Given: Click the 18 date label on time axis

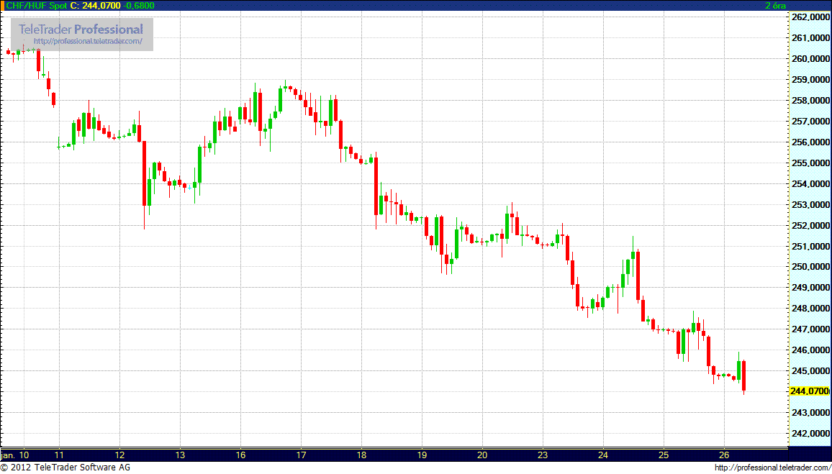Looking at the screenshot, I should [x=361, y=455].
